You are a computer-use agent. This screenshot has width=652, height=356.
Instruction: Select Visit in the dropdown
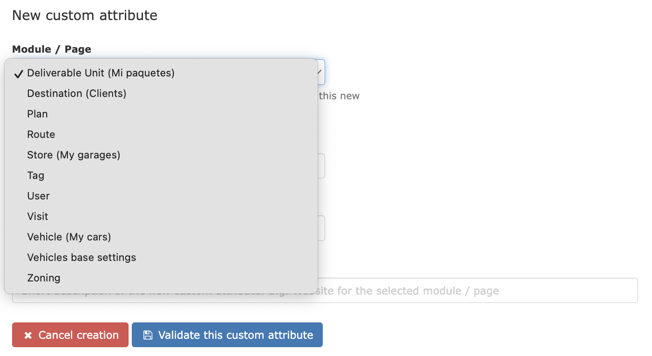coord(37,217)
